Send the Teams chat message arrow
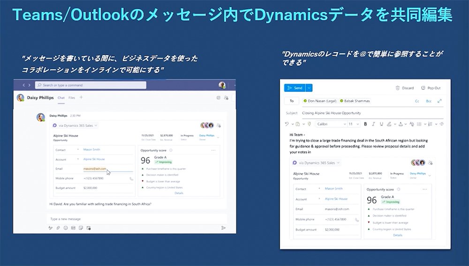This screenshot has width=469, height=266. click(x=223, y=228)
